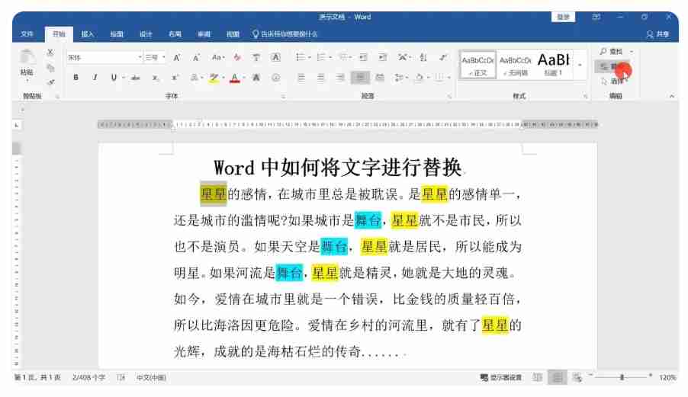Toggle bold formatting

coord(76,78)
